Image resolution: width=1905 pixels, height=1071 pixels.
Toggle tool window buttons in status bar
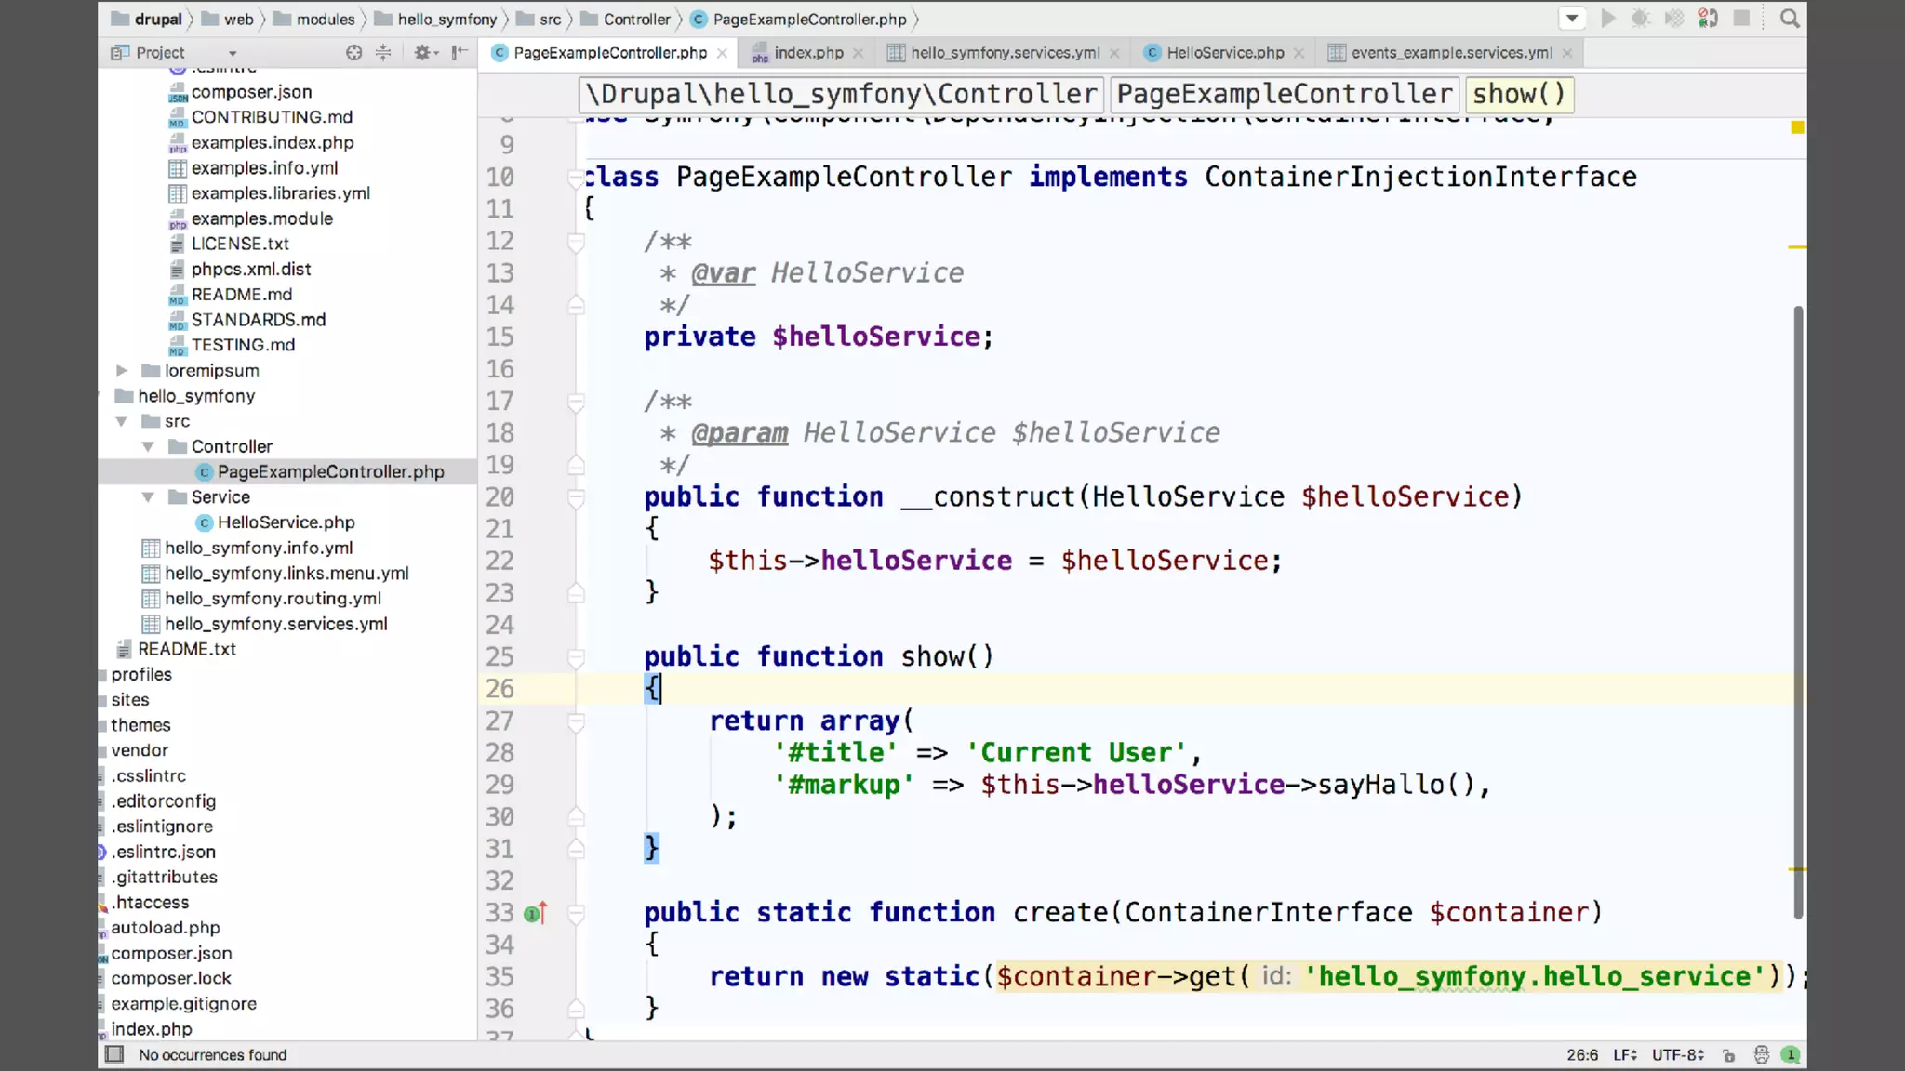[114, 1054]
